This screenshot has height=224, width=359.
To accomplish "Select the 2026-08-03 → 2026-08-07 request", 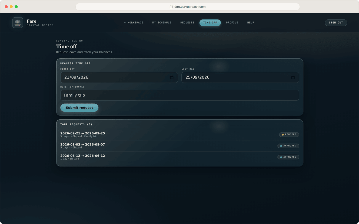I will 180,146.
